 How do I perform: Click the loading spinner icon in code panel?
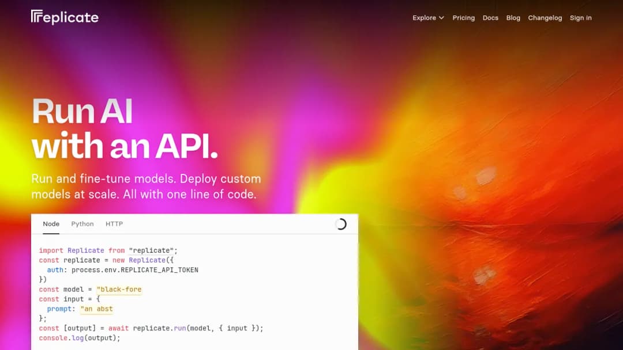click(x=340, y=225)
